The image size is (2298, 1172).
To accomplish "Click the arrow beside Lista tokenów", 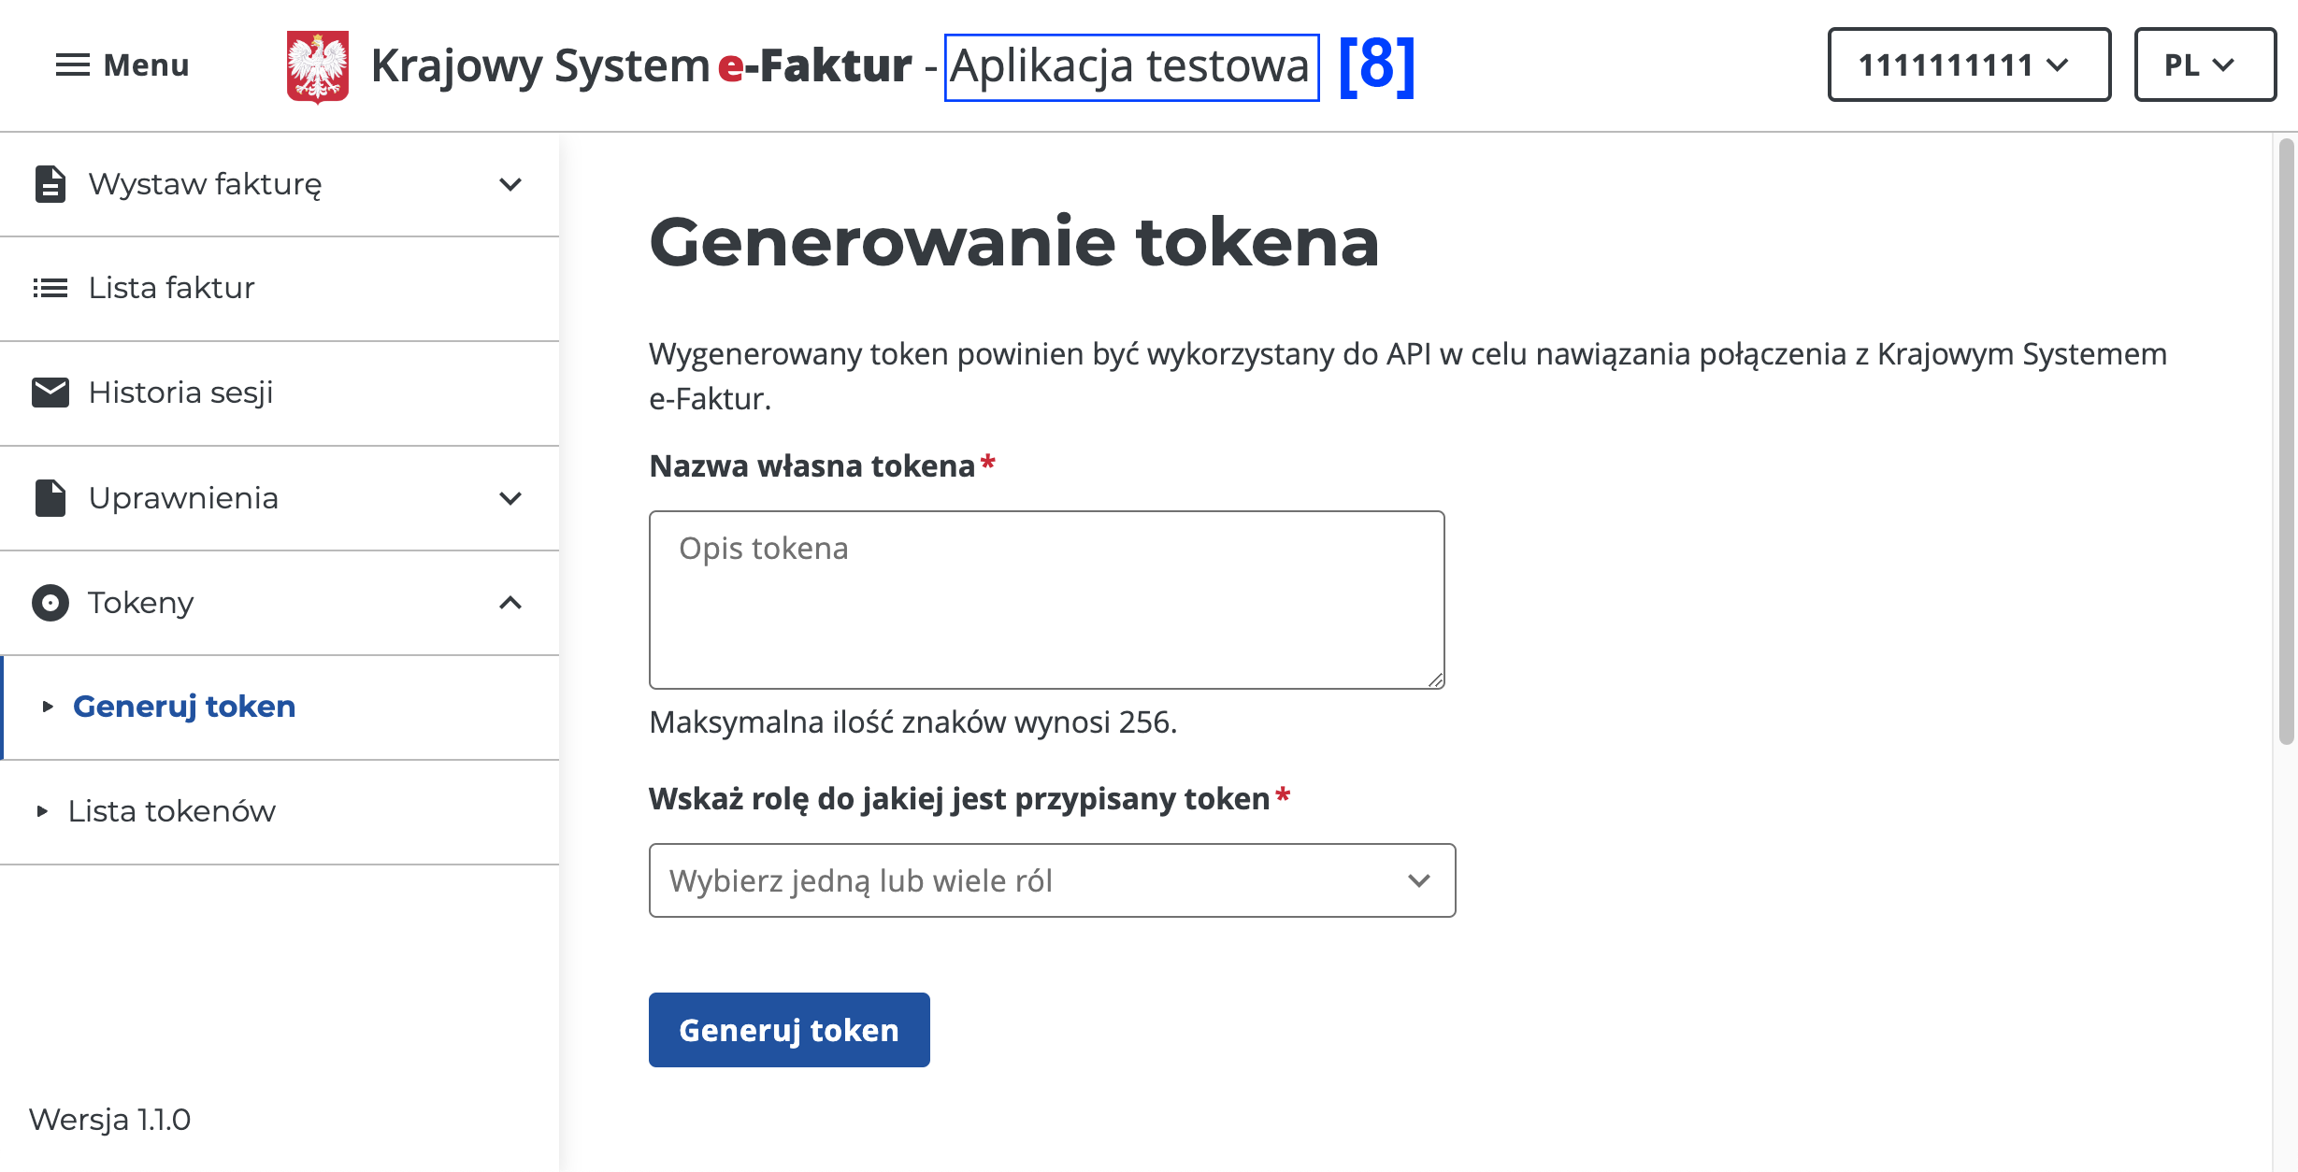I will pyautogui.click(x=42, y=811).
